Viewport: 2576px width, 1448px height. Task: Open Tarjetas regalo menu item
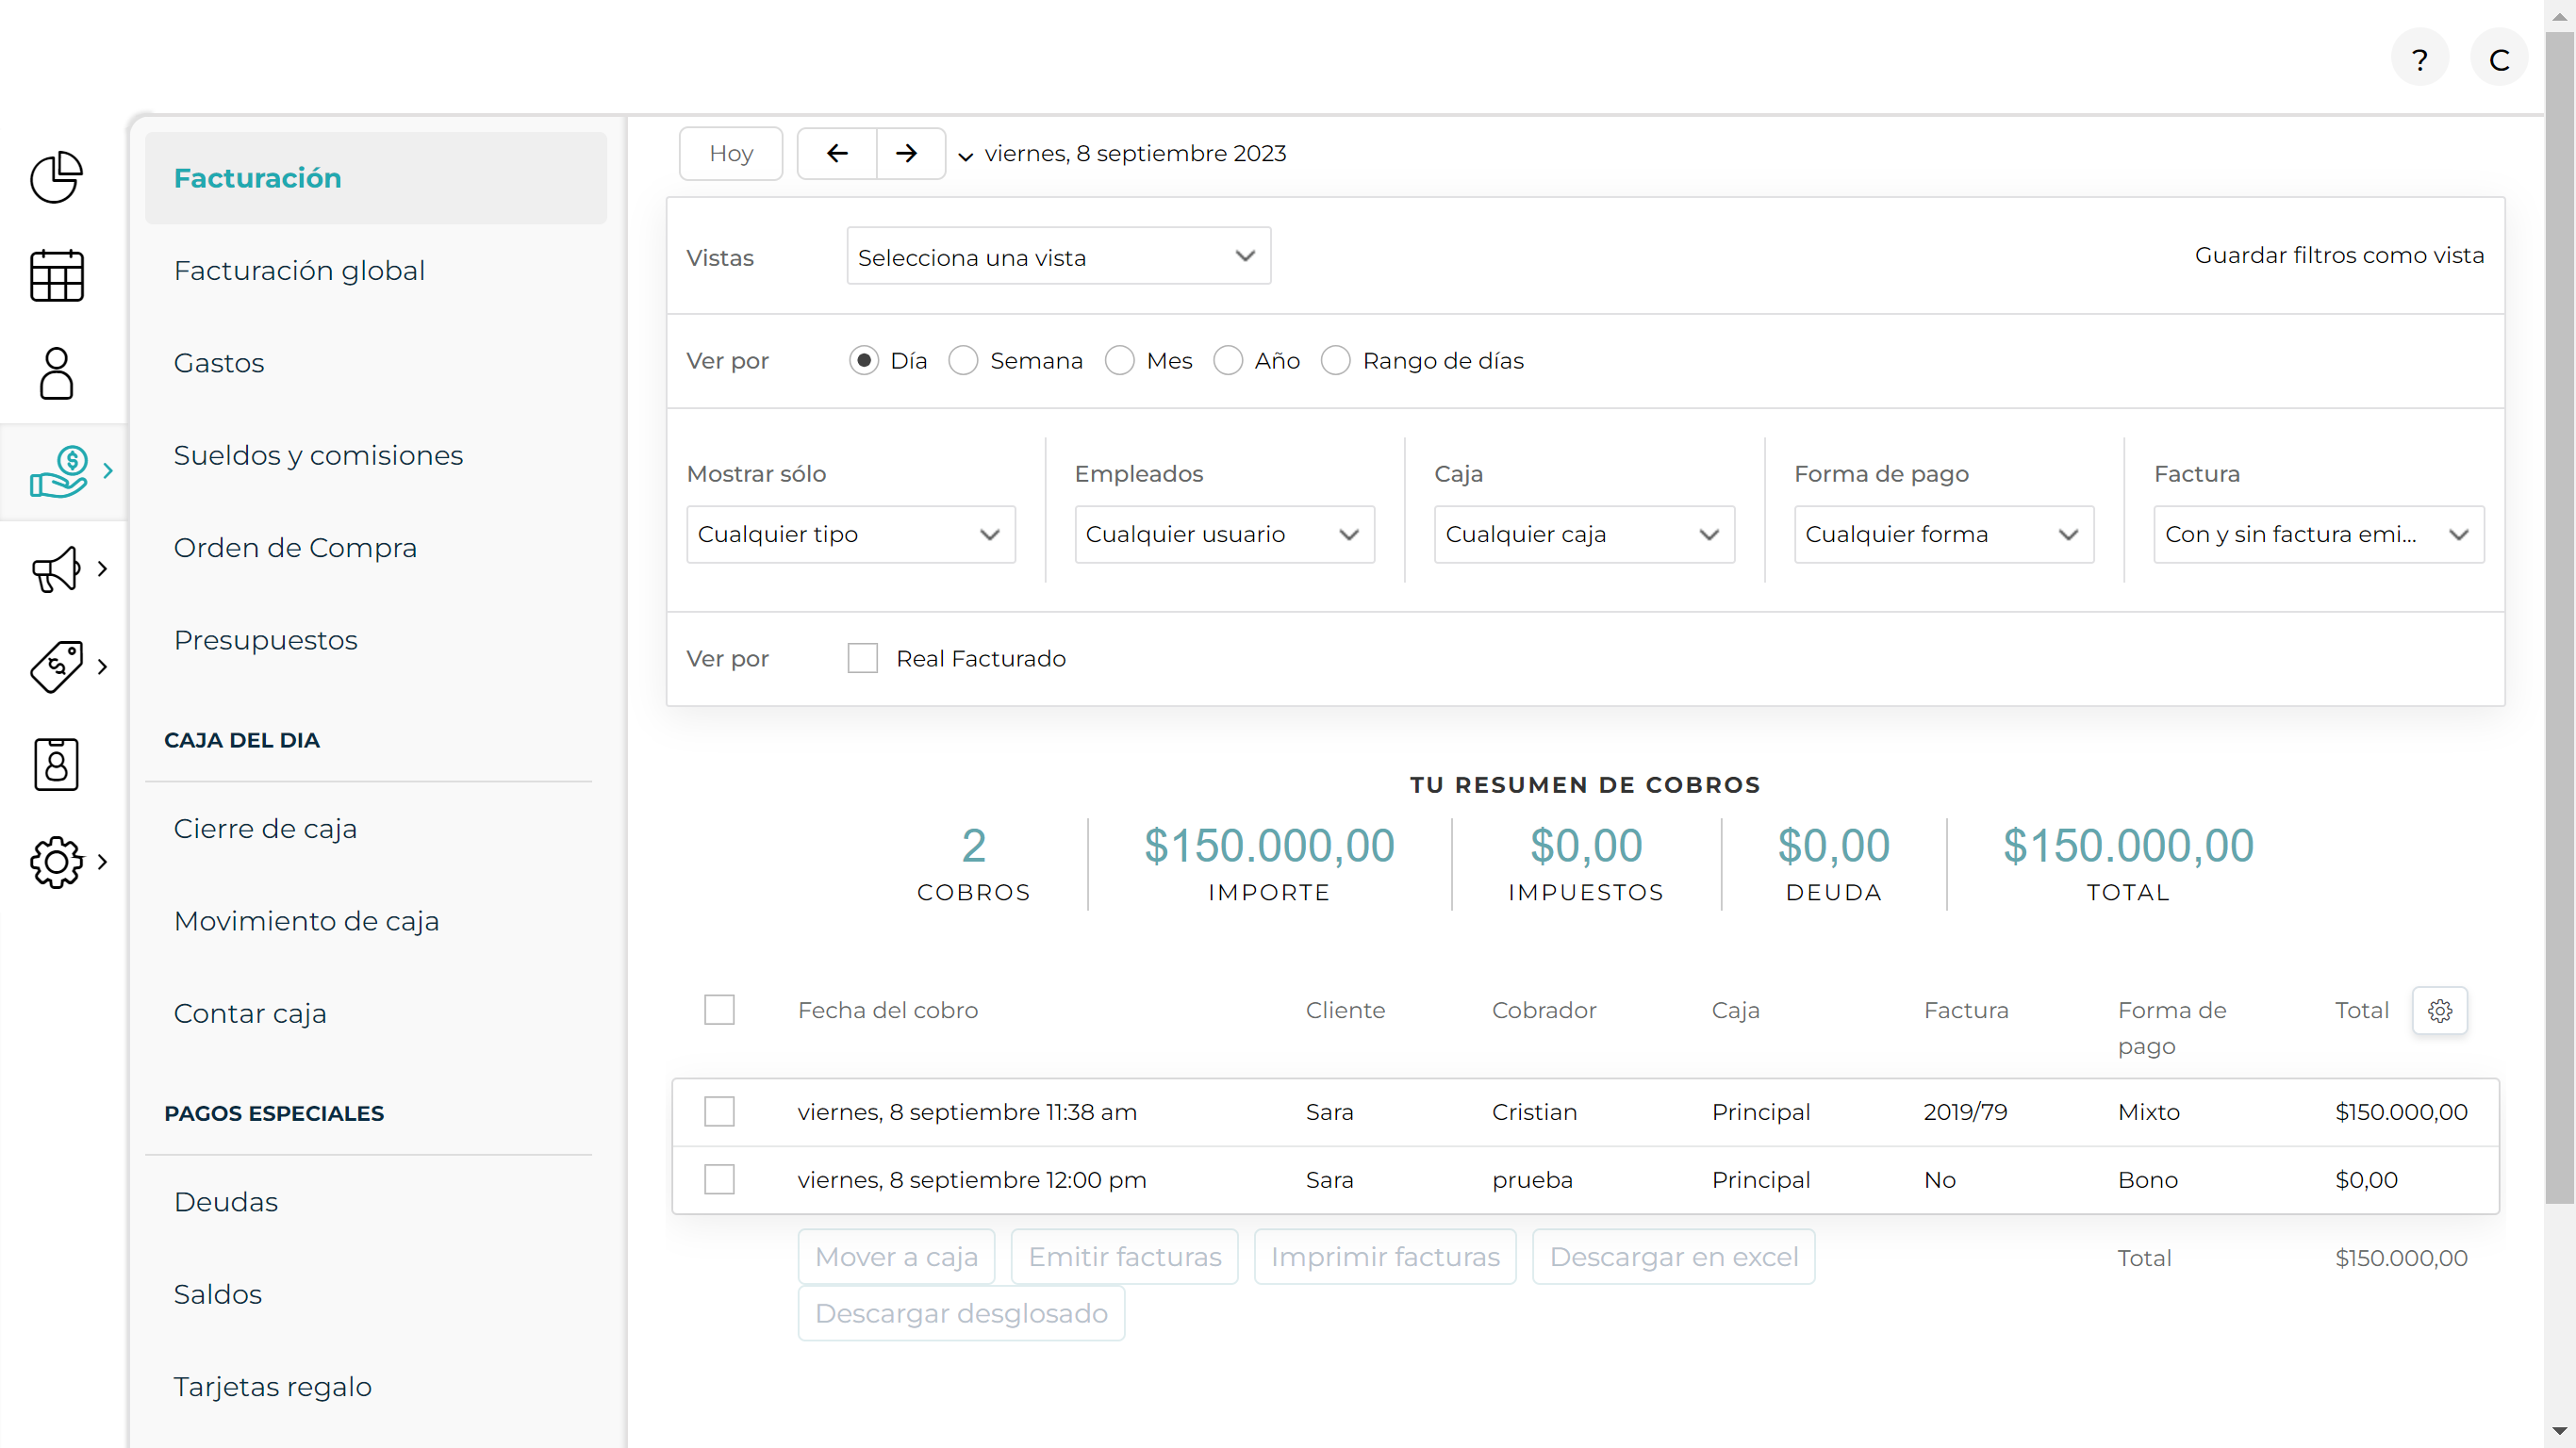pos(273,1386)
